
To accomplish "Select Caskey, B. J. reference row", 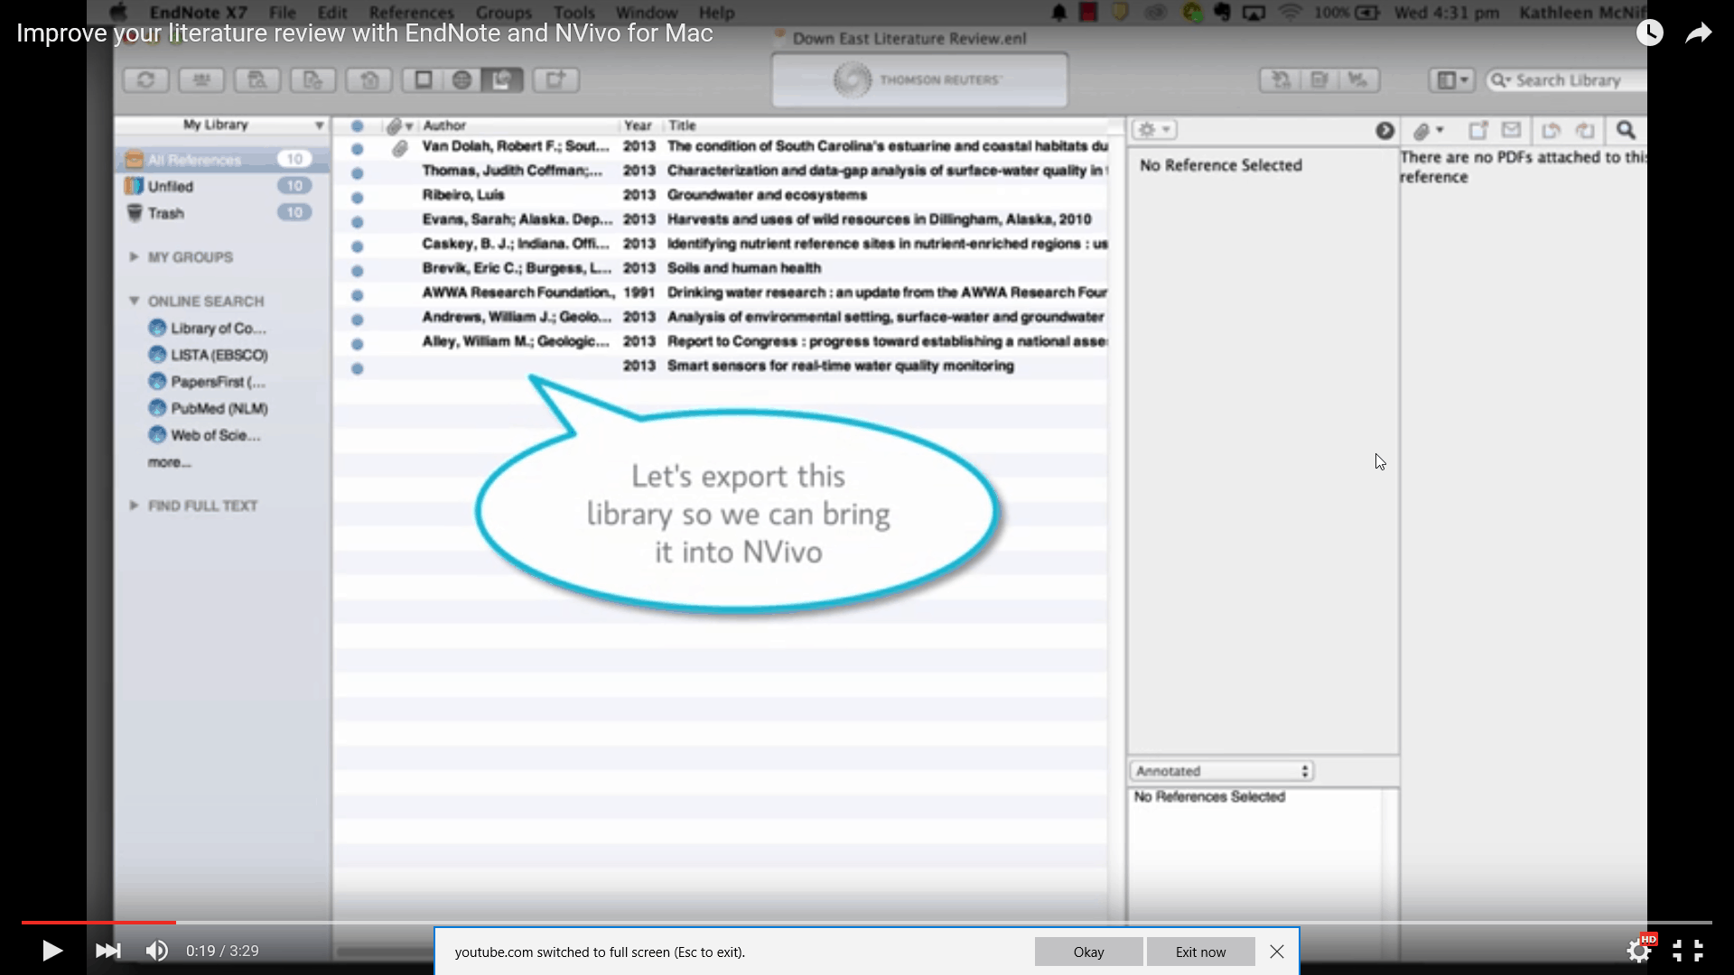I will pyautogui.click(x=721, y=244).
